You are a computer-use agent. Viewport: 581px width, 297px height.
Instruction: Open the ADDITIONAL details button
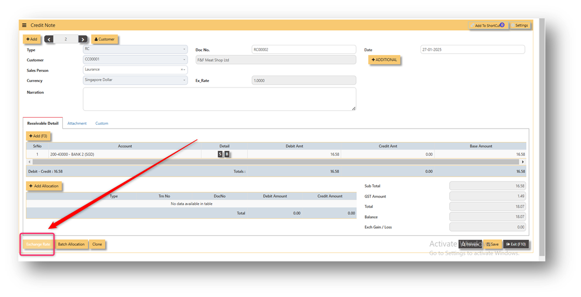tap(384, 59)
